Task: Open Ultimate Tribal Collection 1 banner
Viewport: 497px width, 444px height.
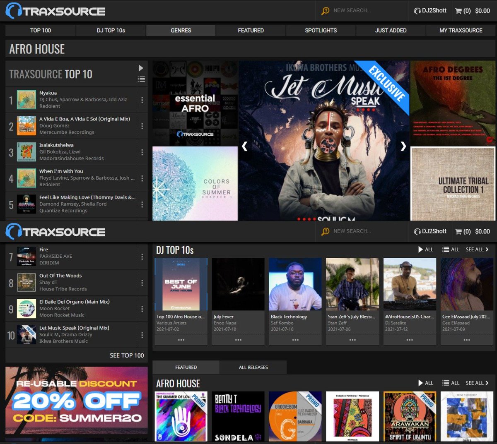Action: point(453,184)
